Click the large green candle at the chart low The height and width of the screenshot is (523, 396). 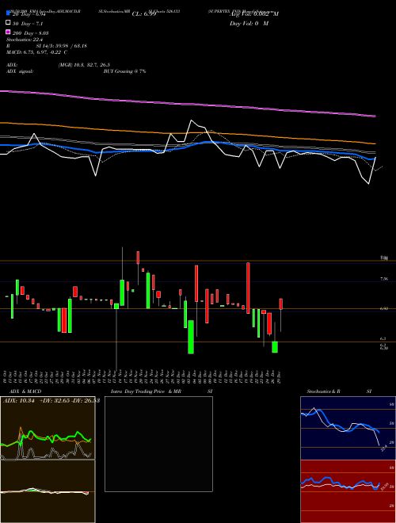click(191, 337)
